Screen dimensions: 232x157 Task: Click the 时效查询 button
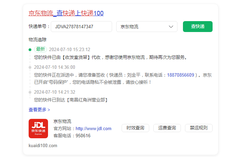135,128
